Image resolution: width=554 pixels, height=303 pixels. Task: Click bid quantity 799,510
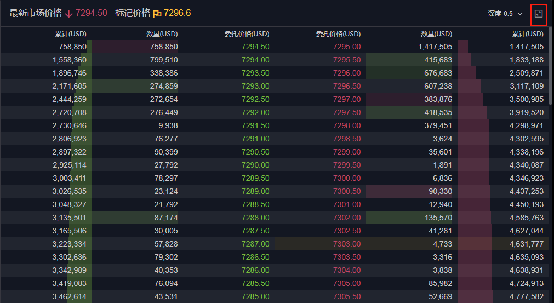click(164, 60)
